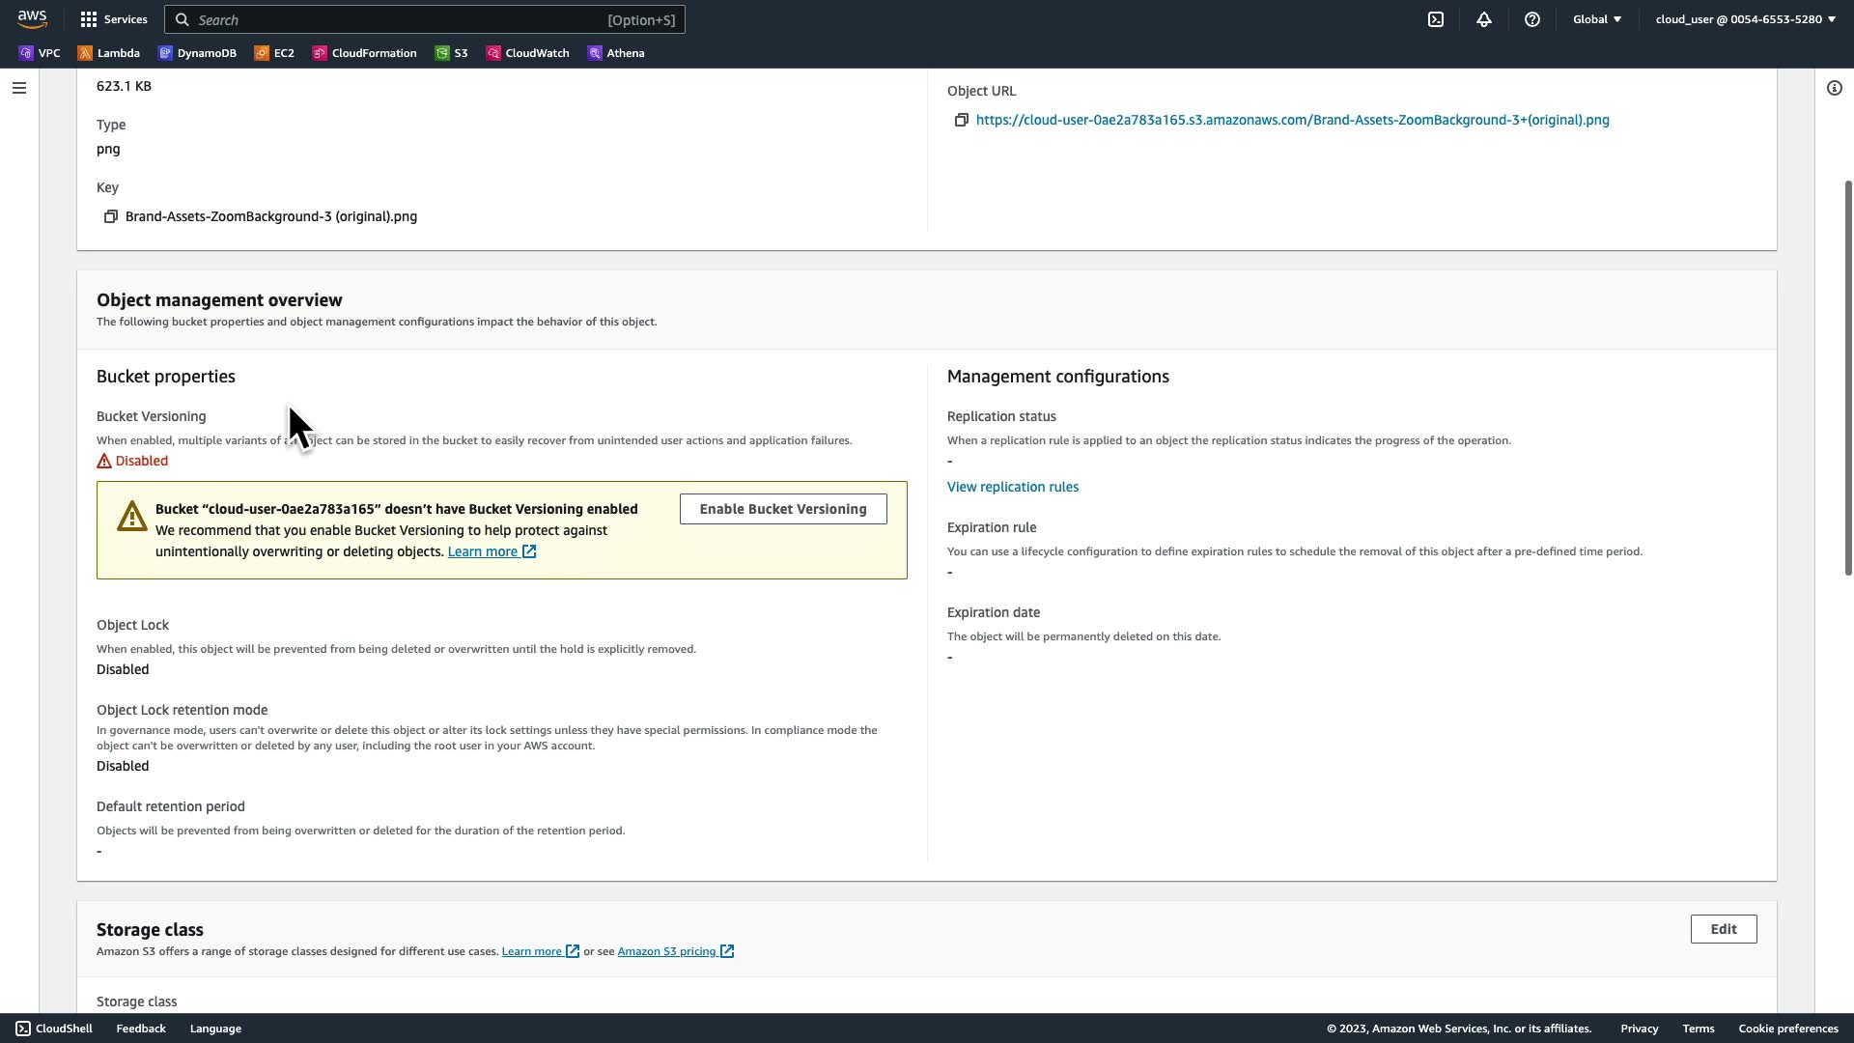Open the info panel icon
Viewport: 1854px width, 1043px height.
(x=1835, y=88)
